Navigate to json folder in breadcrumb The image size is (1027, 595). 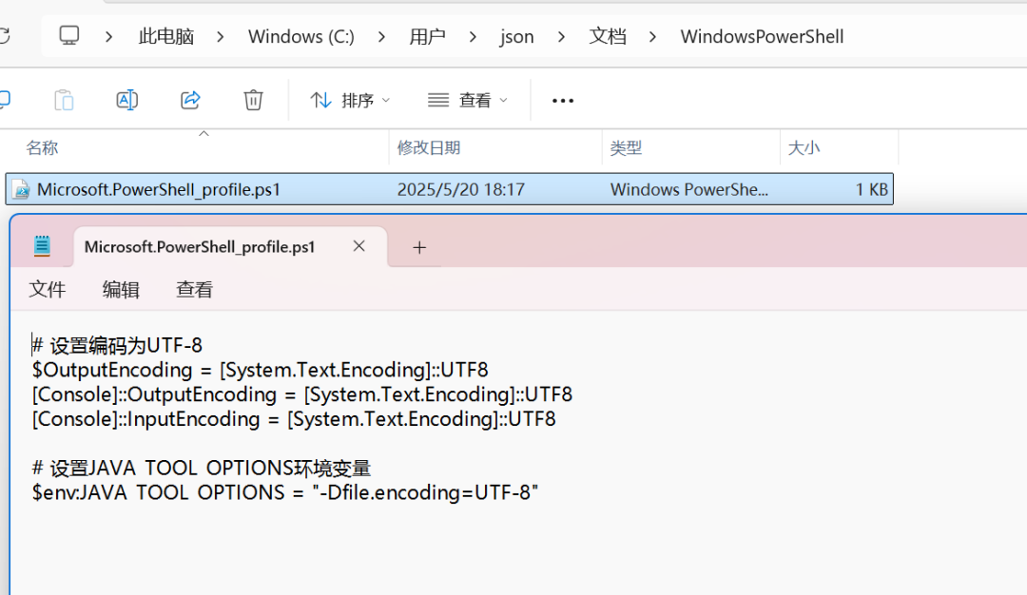click(516, 37)
